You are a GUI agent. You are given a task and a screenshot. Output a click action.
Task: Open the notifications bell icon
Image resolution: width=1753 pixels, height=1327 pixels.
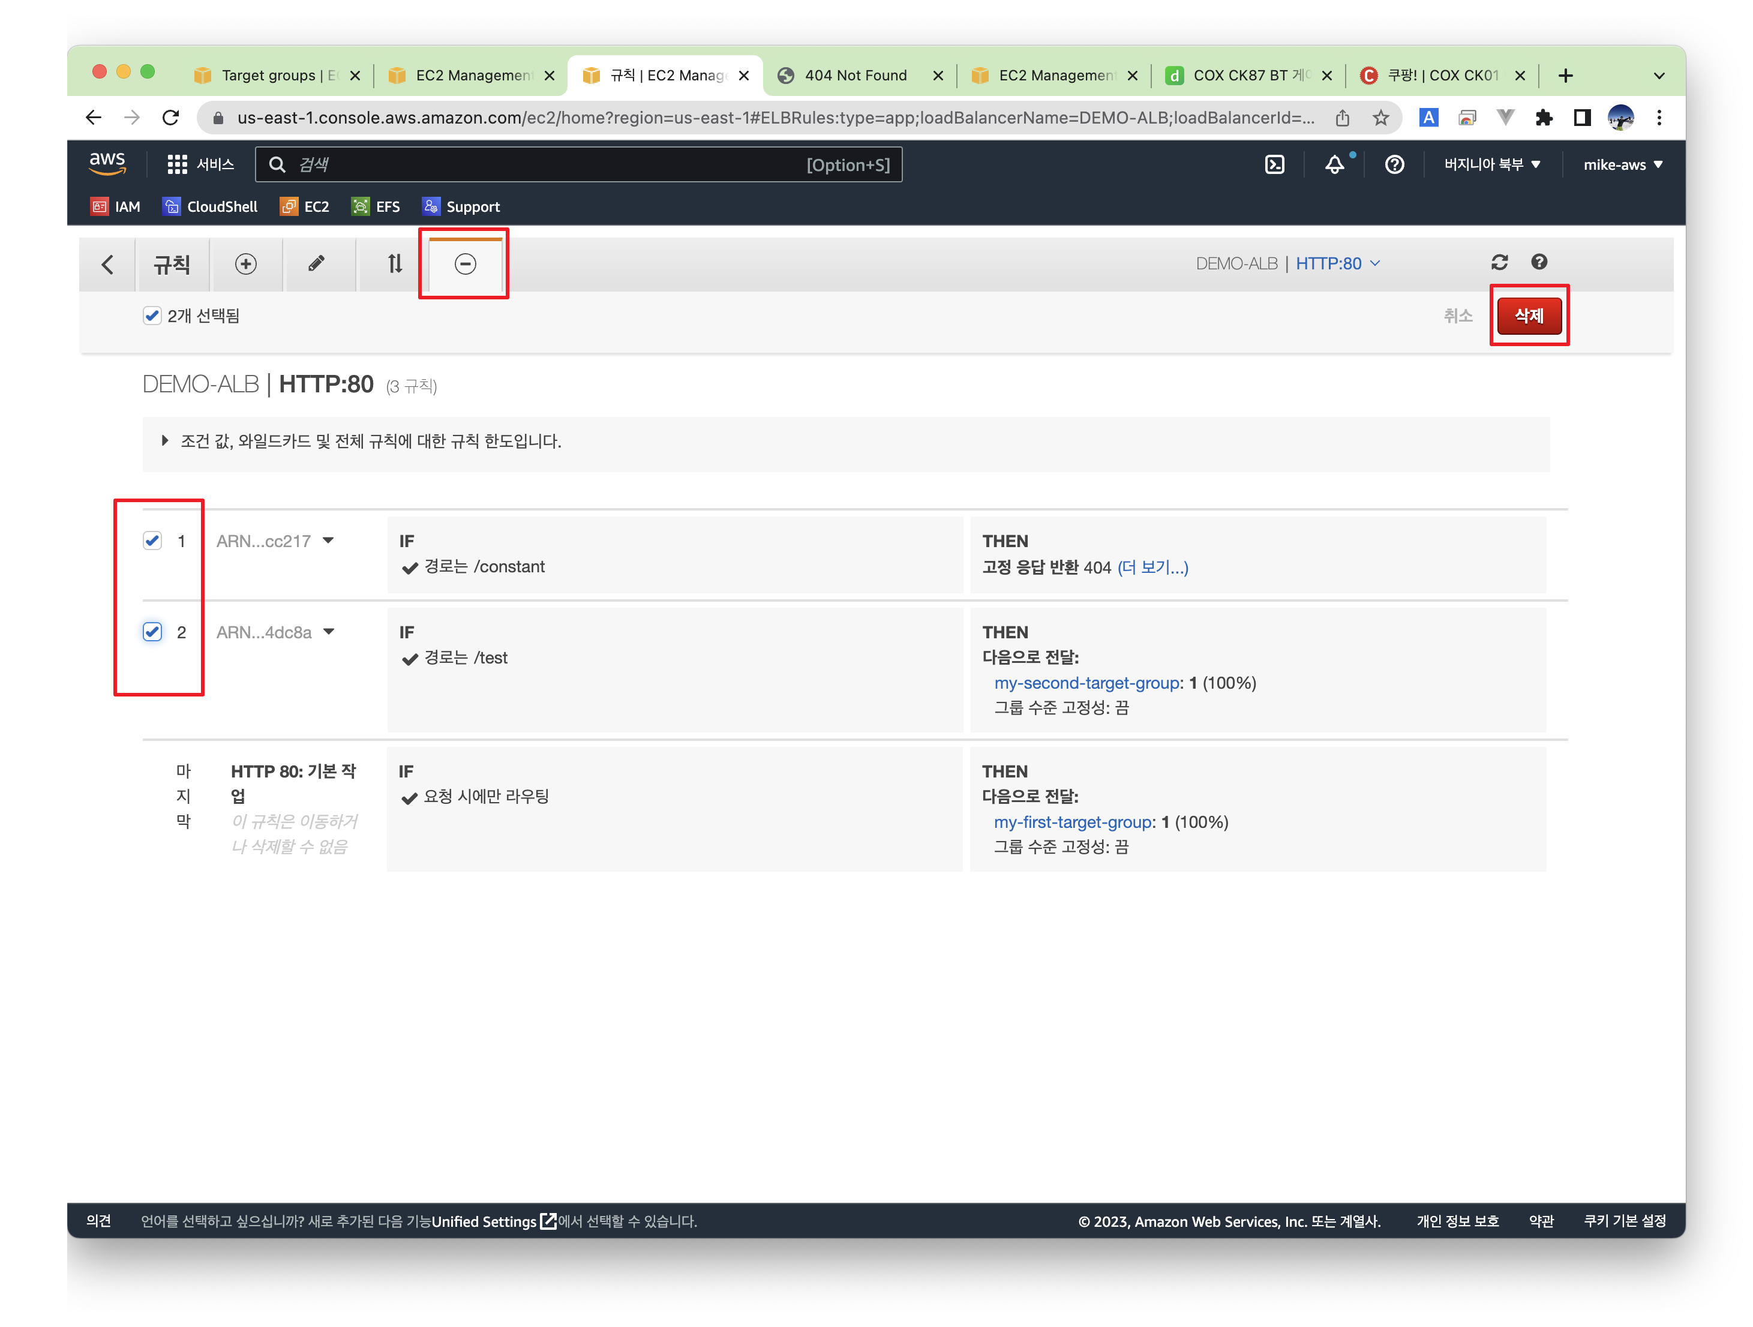(x=1335, y=165)
